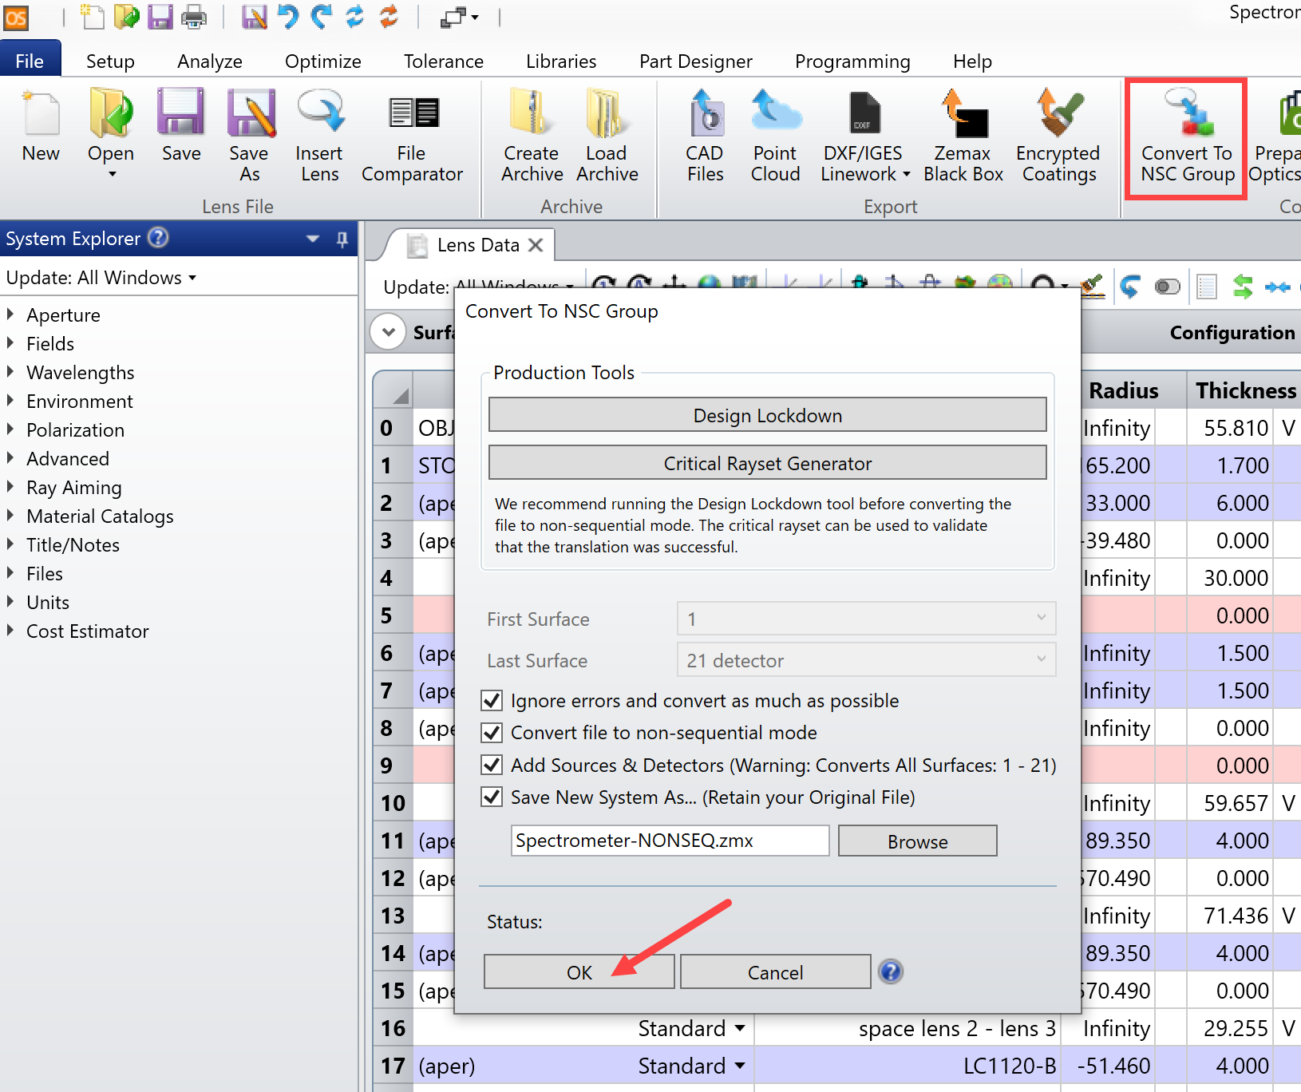Screen dimensions: 1301x1092
Task: Expand the Material Catalogs section
Action: pyautogui.click(x=10, y=516)
